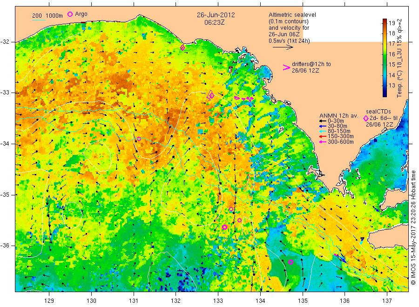This screenshot has width=419, height=307.
Task: Click the IMOS copyright timestamp text
Action: (x=413, y=227)
